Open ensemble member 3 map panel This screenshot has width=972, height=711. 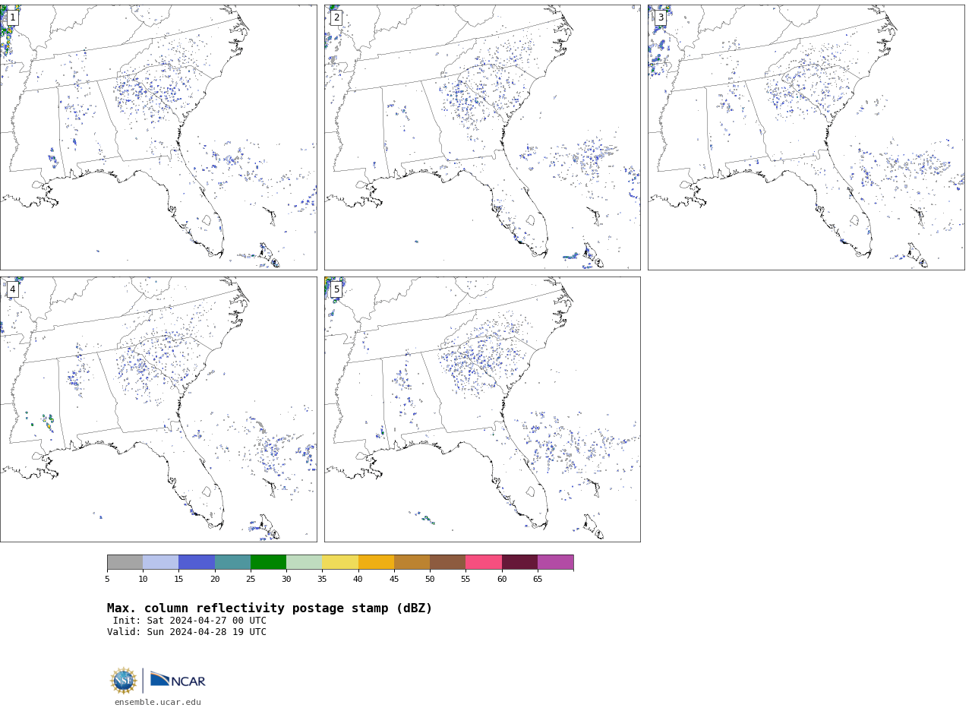806,137
